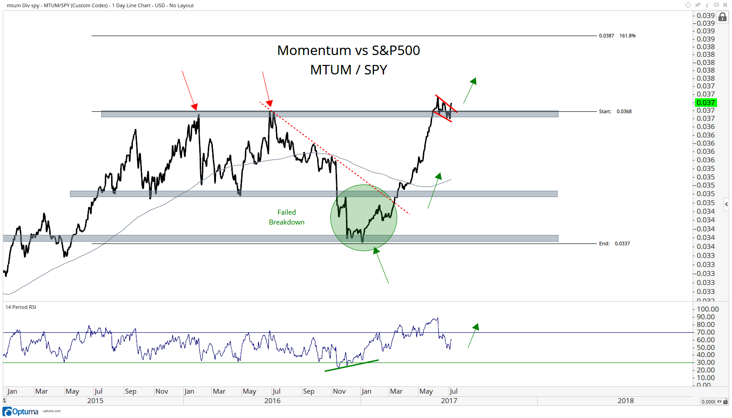Click the Optuma logo
Image resolution: width=732 pixels, height=418 pixels.
tap(20, 411)
